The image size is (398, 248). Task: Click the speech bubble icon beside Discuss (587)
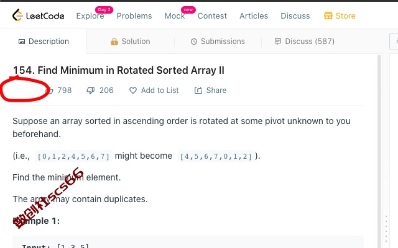click(x=278, y=42)
